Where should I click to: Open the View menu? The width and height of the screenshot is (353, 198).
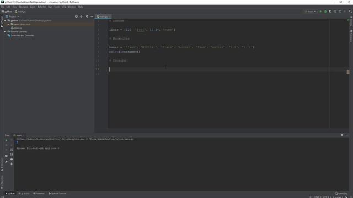tap(15, 7)
